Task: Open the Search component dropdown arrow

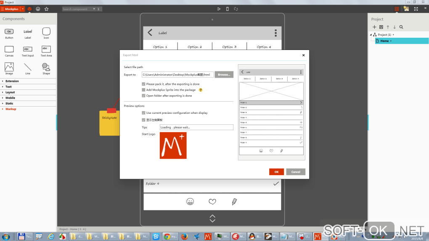Action: (x=94, y=9)
